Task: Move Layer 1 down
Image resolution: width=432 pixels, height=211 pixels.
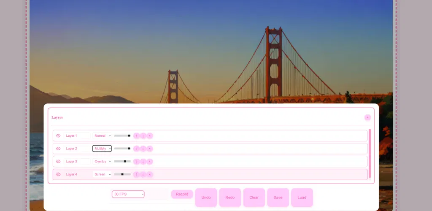Action: pos(143,135)
